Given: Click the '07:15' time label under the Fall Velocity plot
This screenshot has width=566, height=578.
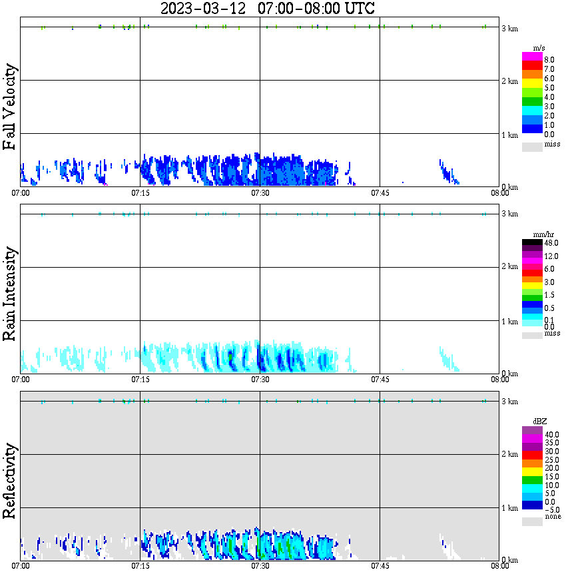Looking at the screenshot, I should coord(140,193).
